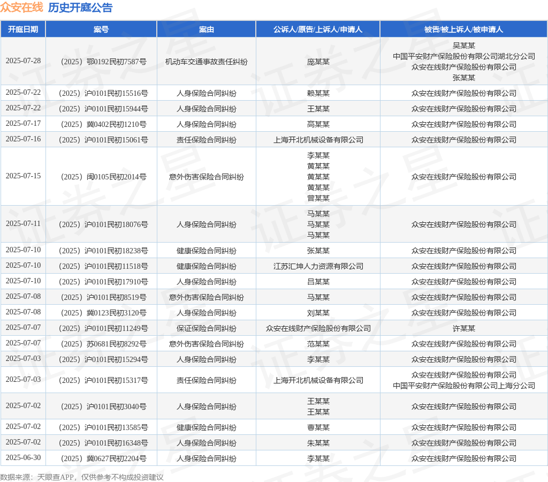Click '意外伤害保险合同纠纷' in the 闽0105民初2014号 row
This screenshot has height=482, width=548.
(x=206, y=177)
